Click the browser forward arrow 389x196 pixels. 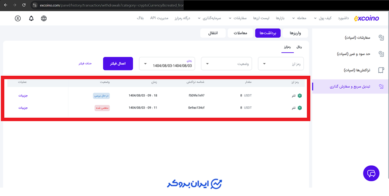[15, 5]
